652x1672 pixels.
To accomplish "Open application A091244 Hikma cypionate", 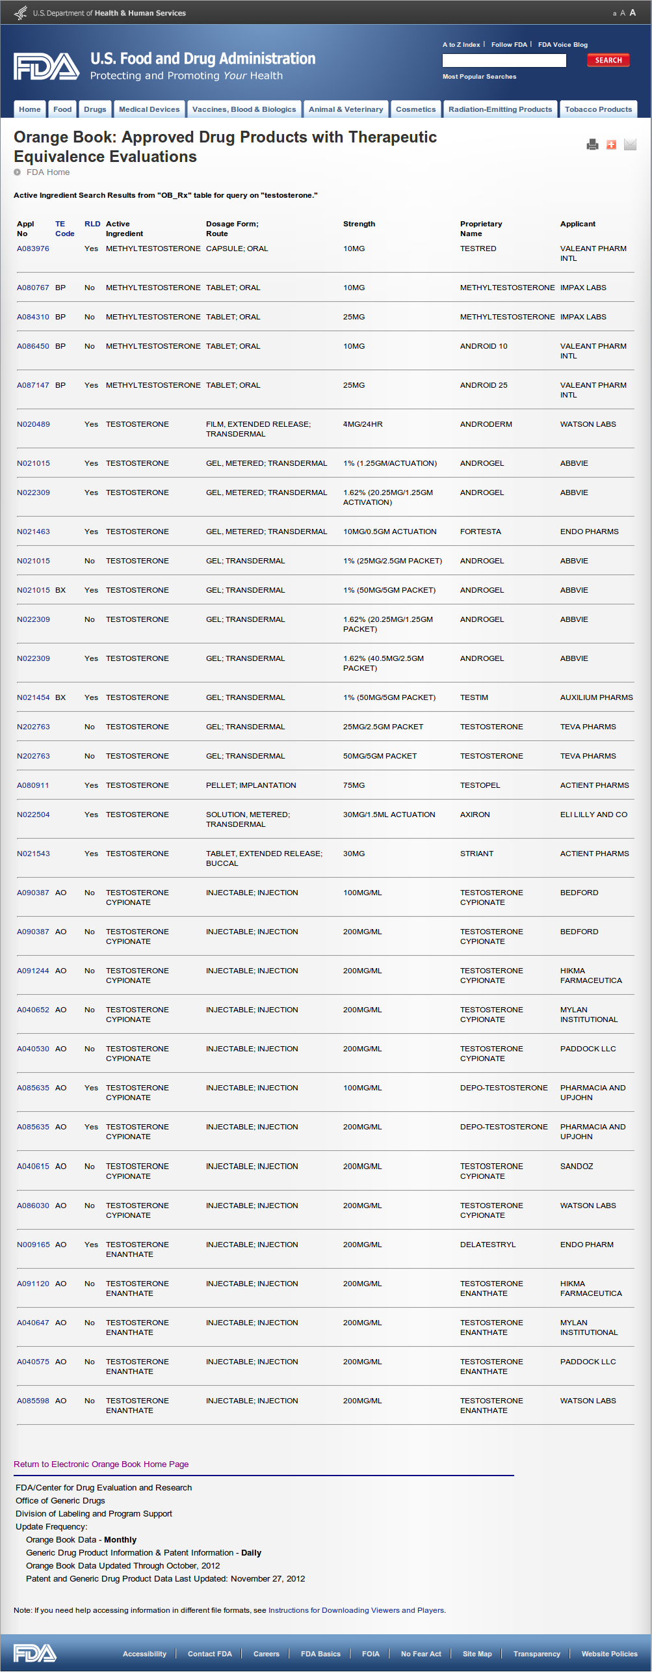I will click(x=33, y=971).
